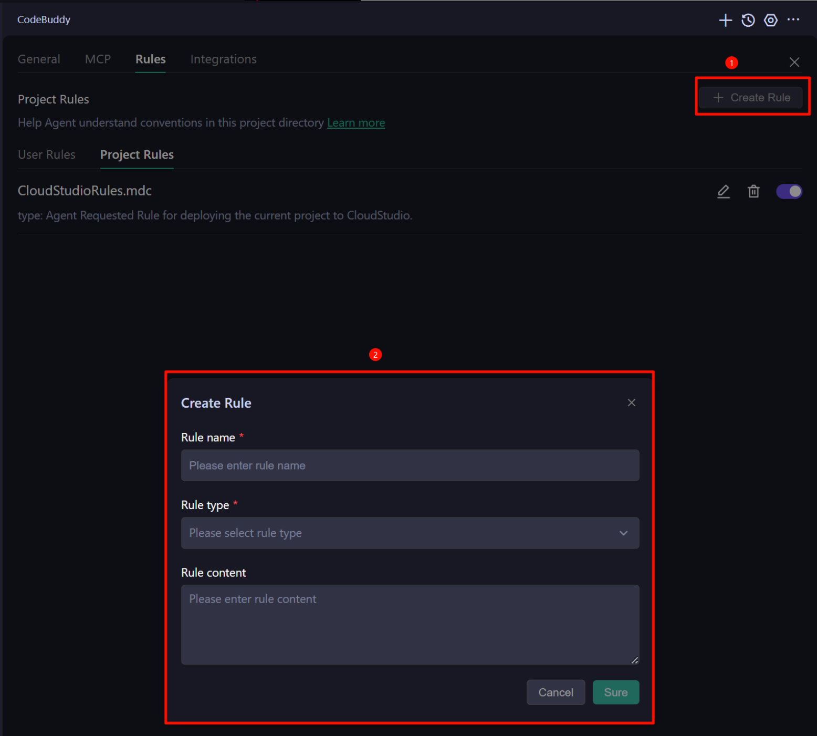Open the Learn more link
The width and height of the screenshot is (817, 736).
pos(356,122)
